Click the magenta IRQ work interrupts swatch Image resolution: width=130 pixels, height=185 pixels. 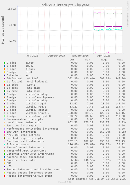tap(4, 132)
